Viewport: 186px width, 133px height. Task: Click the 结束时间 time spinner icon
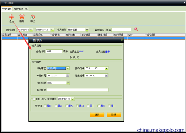click(106, 75)
